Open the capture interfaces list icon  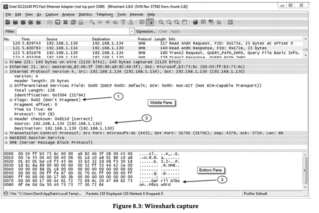(8, 22)
